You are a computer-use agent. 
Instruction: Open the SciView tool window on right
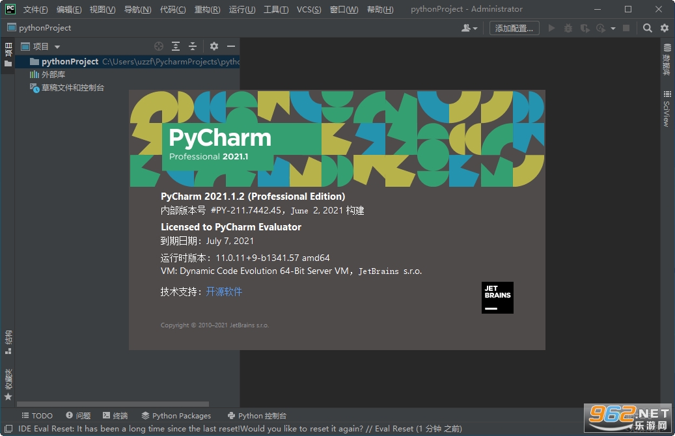tap(667, 109)
